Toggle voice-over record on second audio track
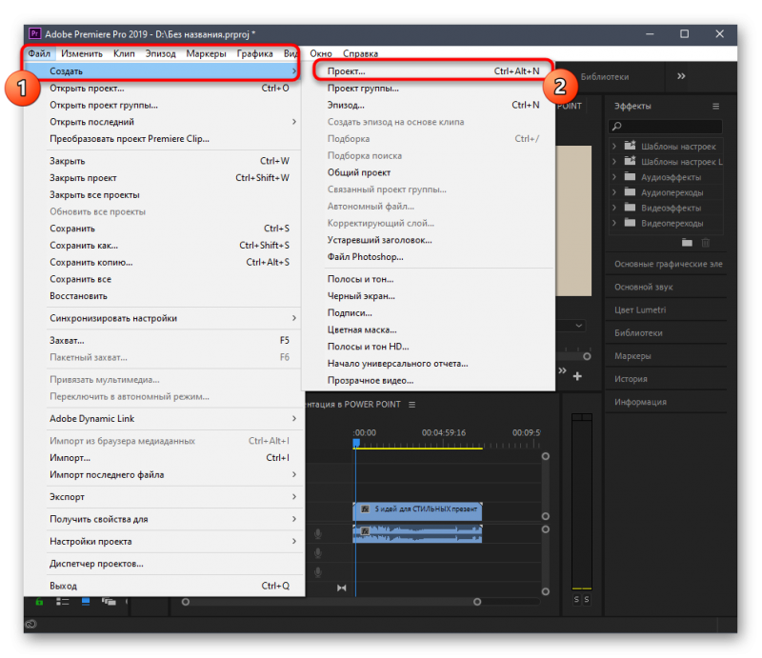 (318, 553)
